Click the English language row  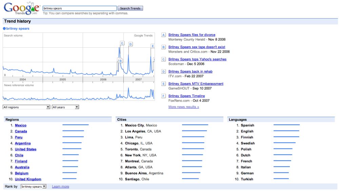(247, 131)
